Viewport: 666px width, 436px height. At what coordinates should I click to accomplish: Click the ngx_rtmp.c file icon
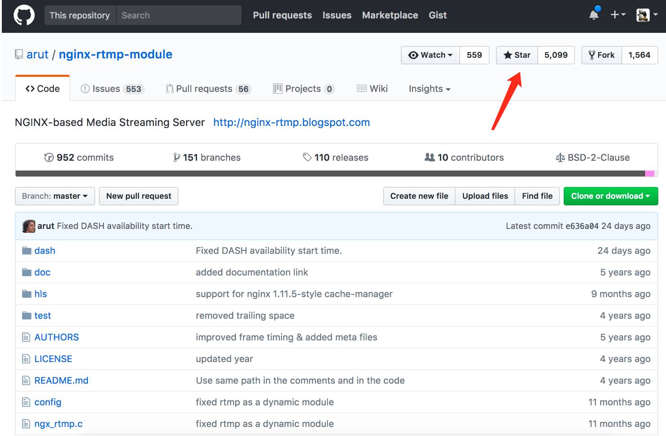coord(26,424)
